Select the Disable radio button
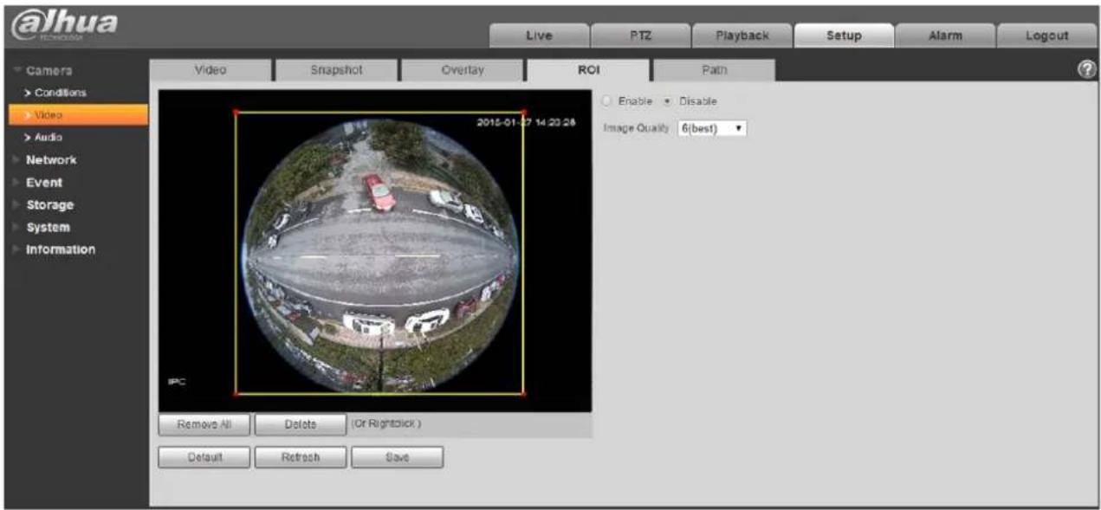Viewport: 1101px width, 510px height. (x=667, y=101)
